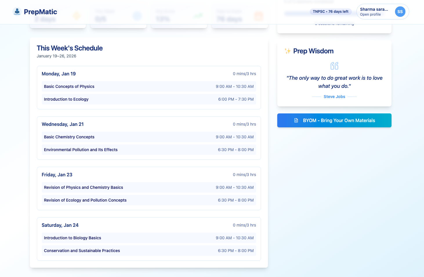424x277 pixels.
Task: Click the TNPSC 76 days left badge
Action: tap(331, 11)
